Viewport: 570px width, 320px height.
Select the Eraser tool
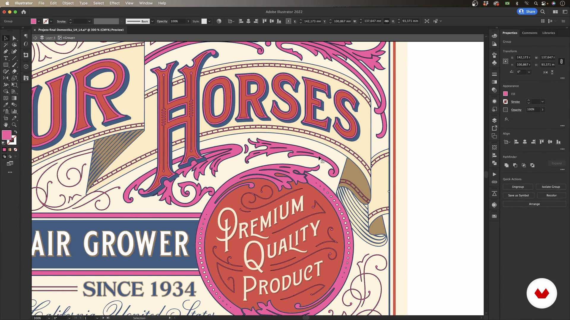click(x=14, y=71)
